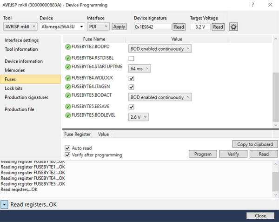Click the Value column header in fuse list

tap(177, 39)
